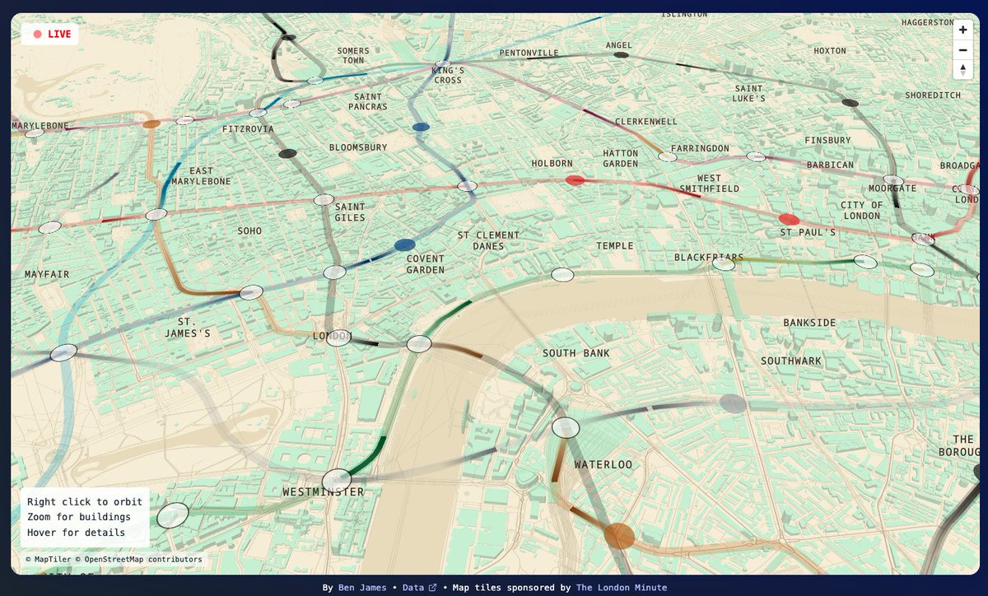This screenshot has height=596, width=988.
Task: Open the MapTiler attribution link
Action: 52,559
